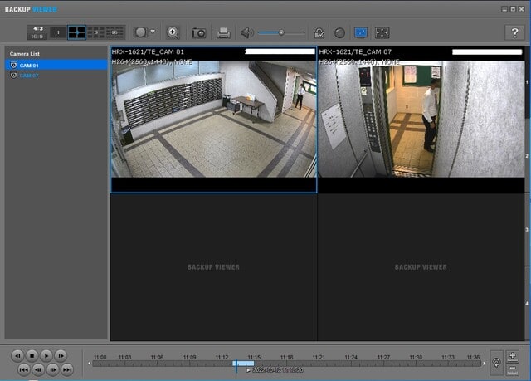Mute the audio speaker icon
This screenshot has width=531, height=381.
coord(246,32)
